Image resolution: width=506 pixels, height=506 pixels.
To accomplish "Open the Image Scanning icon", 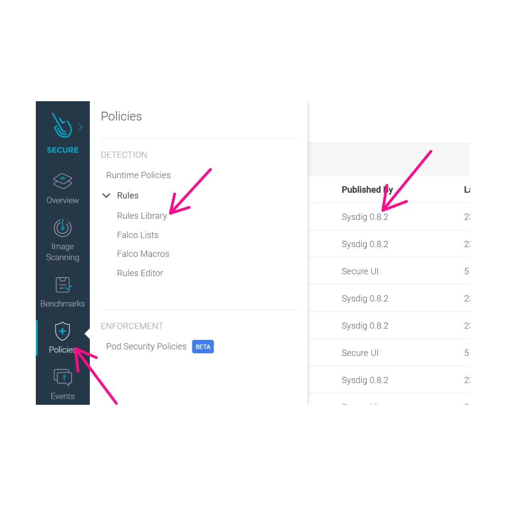I will [x=62, y=228].
